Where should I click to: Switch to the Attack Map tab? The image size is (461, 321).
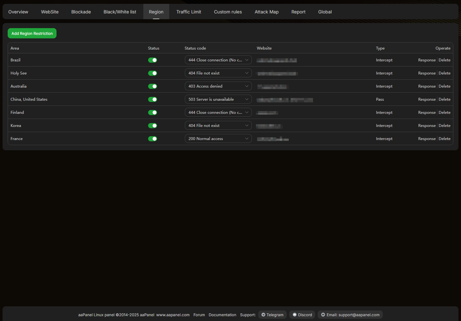point(267,12)
